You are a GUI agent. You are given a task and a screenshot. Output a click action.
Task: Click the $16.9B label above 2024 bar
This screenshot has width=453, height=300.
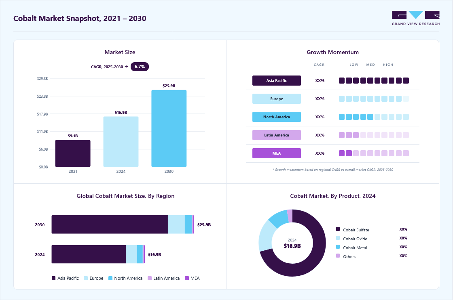point(121,113)
